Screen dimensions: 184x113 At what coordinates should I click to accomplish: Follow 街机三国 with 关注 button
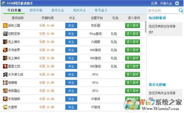coord(71,25)
